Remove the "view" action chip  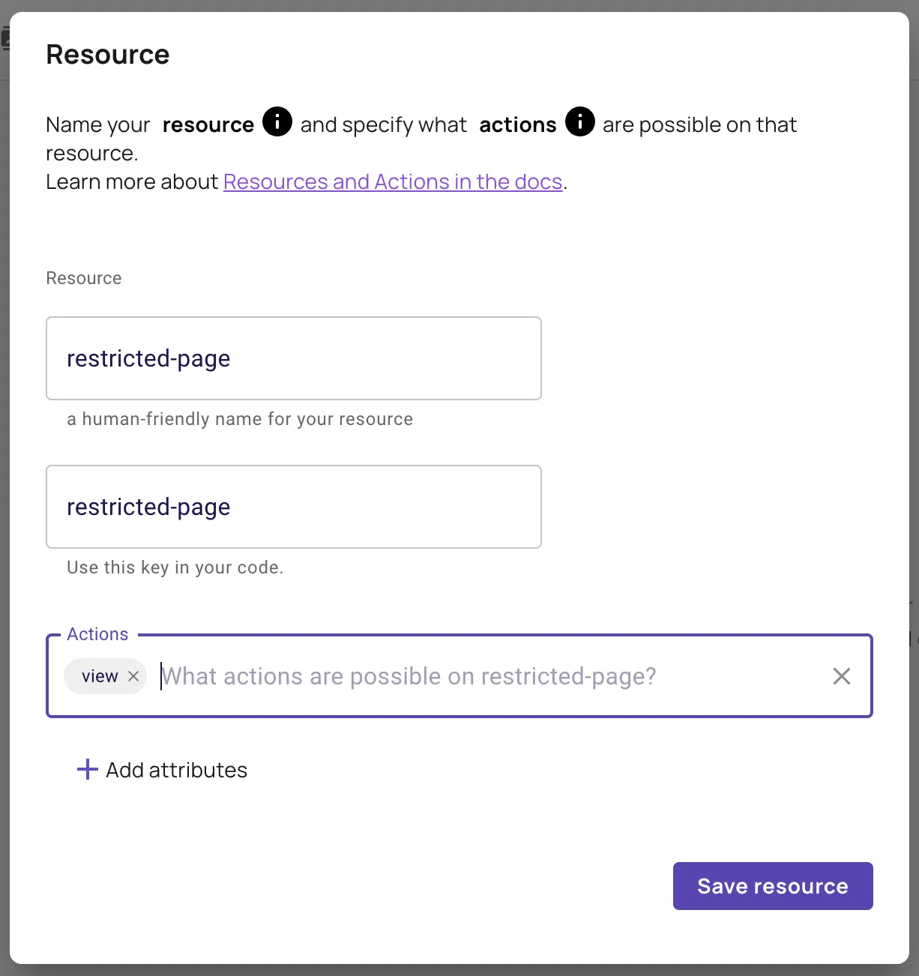tap(133, 676)
